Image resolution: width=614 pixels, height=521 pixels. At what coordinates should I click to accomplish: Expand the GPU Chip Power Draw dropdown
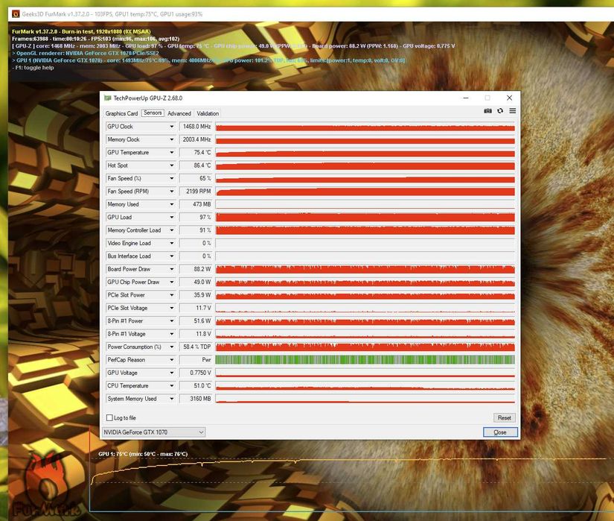click(x=171, y=282)
